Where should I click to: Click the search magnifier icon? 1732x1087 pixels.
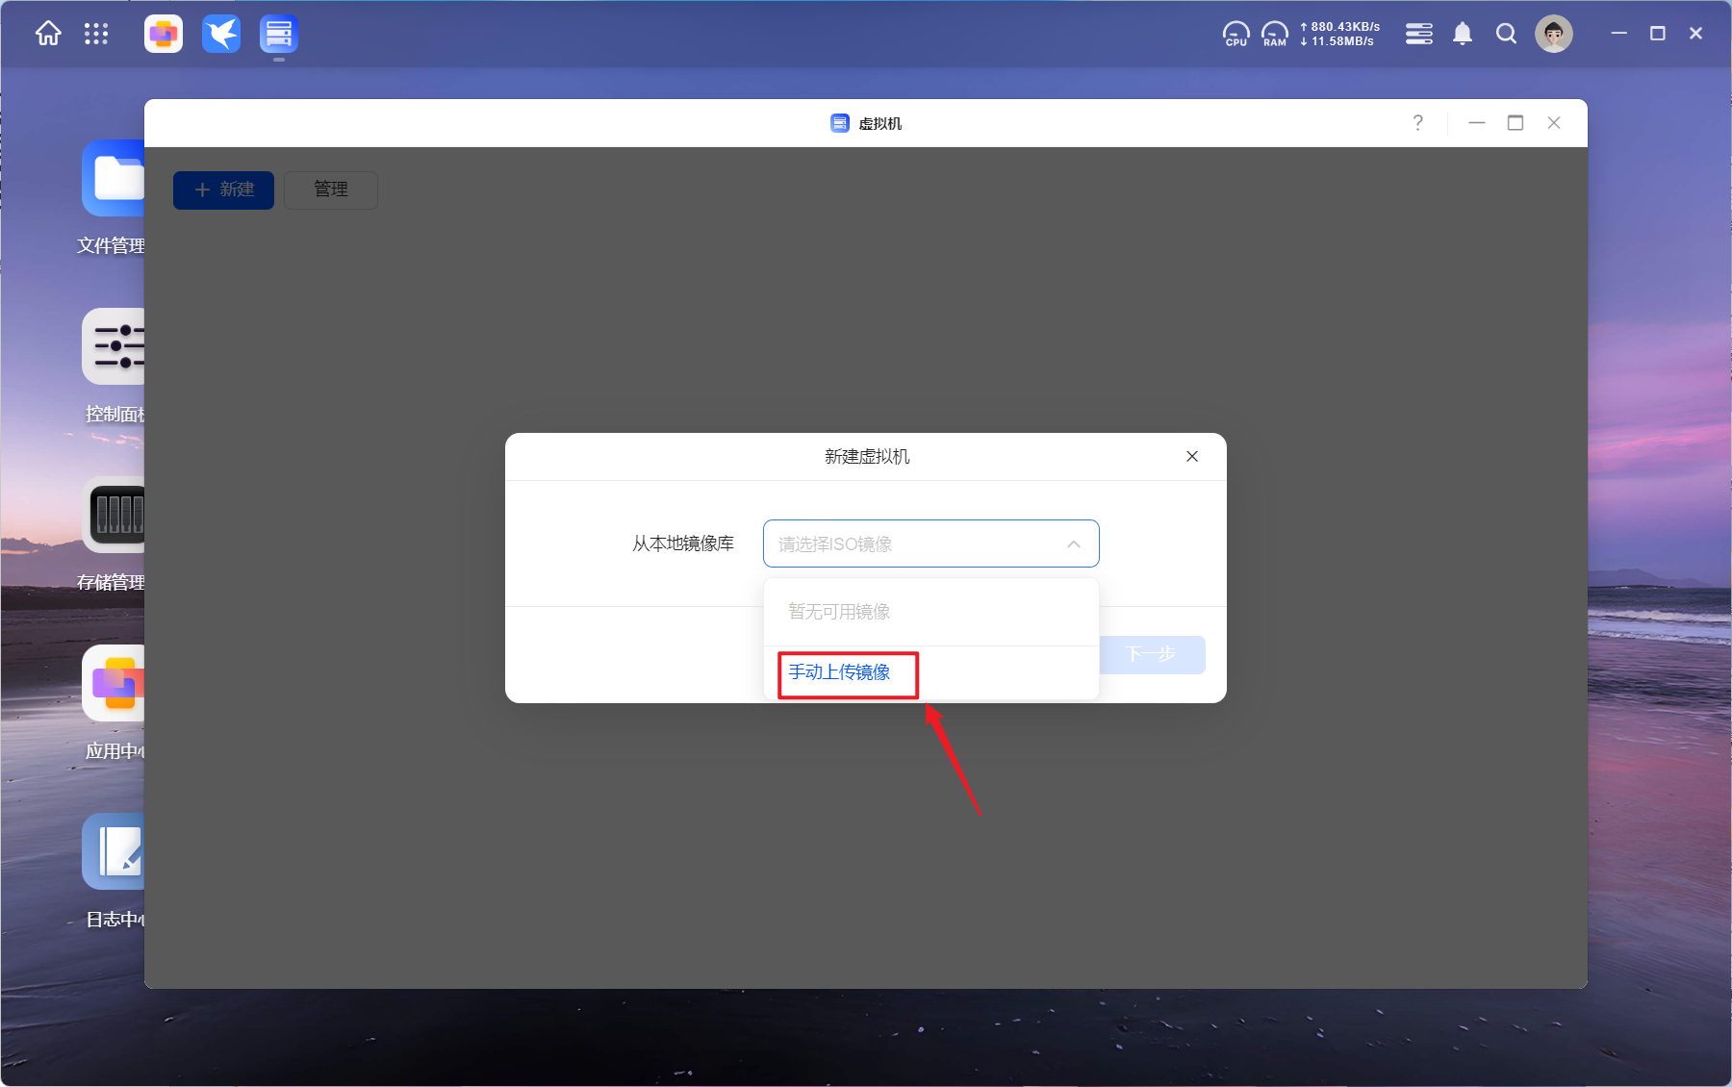coord(1506,35)
